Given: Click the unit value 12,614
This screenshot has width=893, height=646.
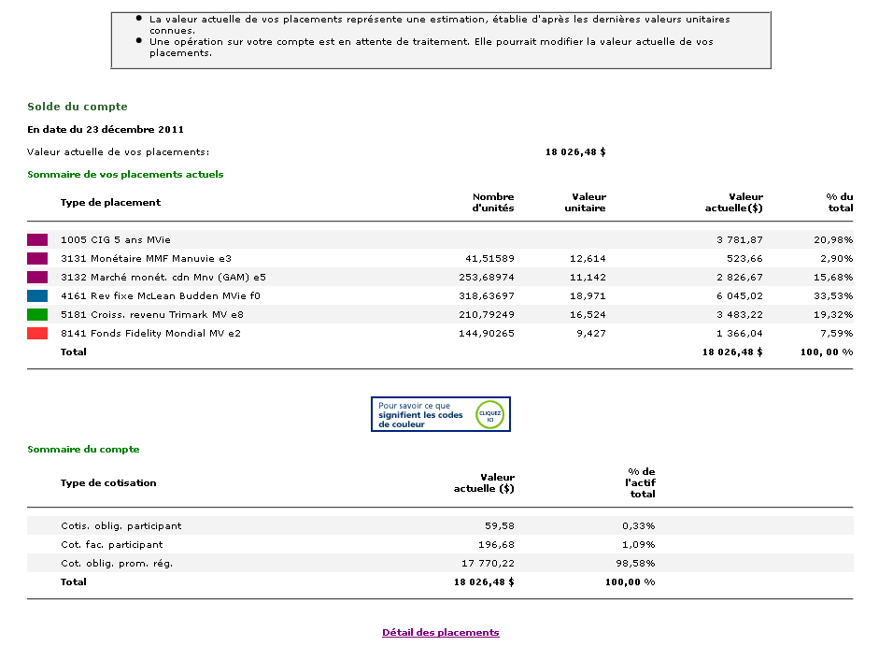Looking at the screenshot, I should 588,259.
